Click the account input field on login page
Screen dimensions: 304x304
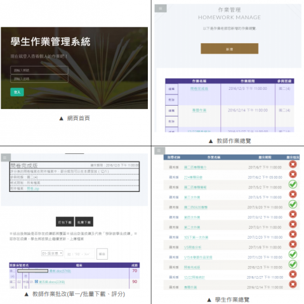click(x=39, y=70)
